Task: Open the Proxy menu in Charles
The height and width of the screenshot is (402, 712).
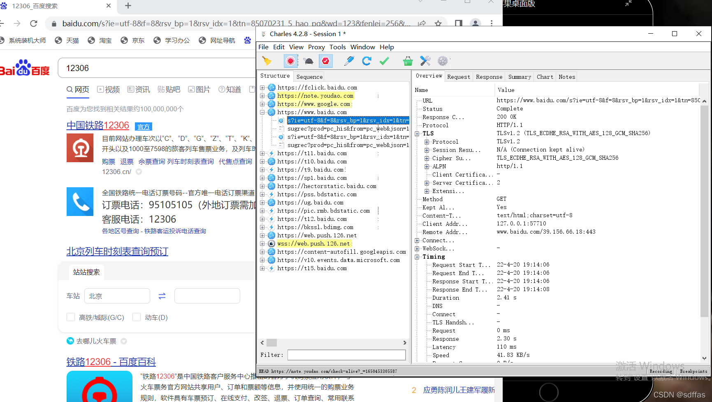Action: (x=316, y=47)
